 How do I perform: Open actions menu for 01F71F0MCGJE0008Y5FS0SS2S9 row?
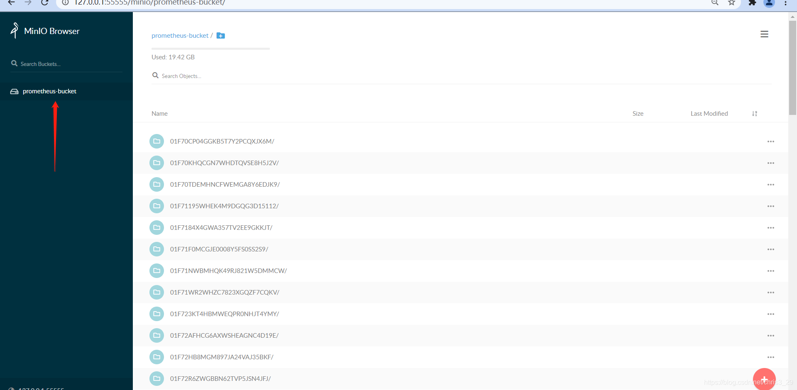pos(771,249)
